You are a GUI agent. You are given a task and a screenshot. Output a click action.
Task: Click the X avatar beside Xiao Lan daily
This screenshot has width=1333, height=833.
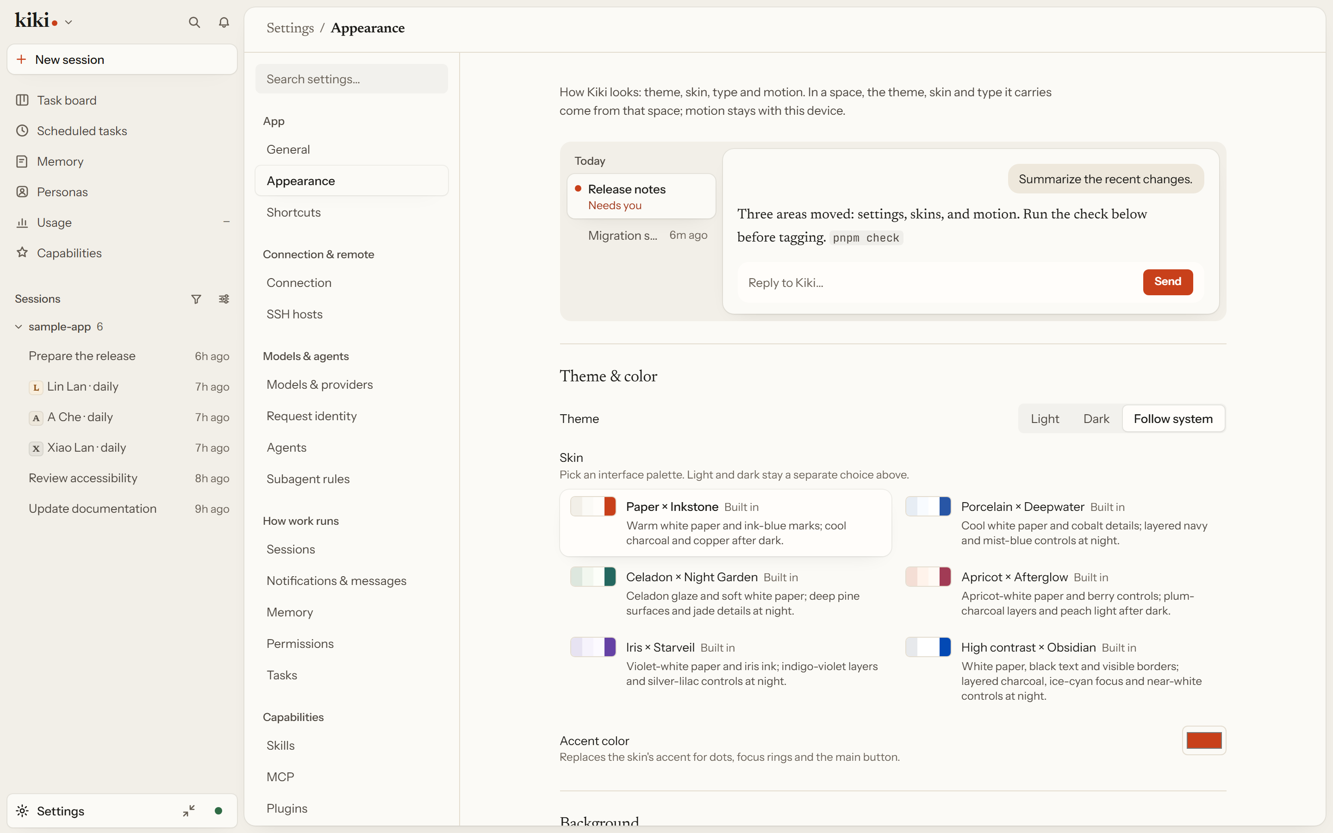click(36, 448)
